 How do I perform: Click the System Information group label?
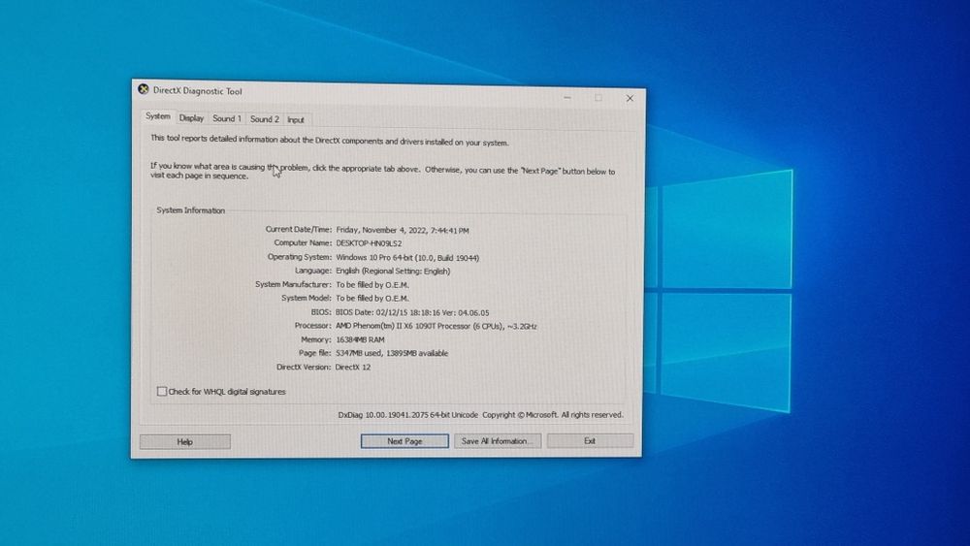[x=190, y=210]
